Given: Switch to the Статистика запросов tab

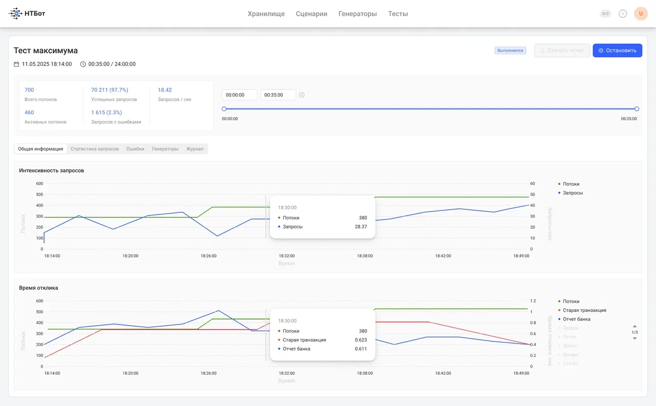Looking at the screenshot, I should 95,149.
